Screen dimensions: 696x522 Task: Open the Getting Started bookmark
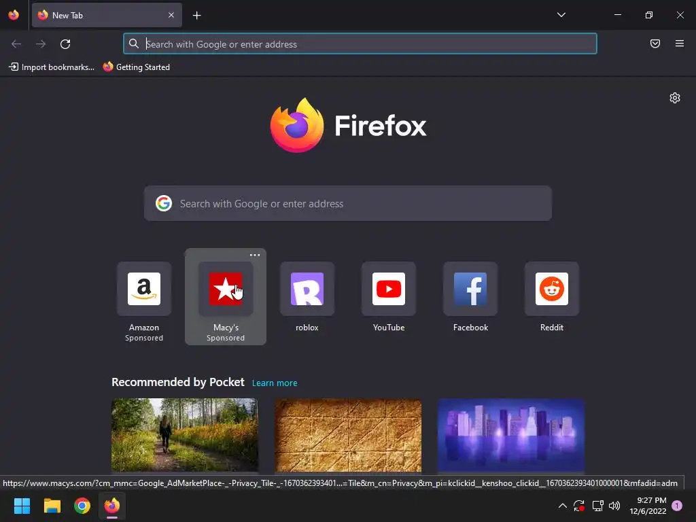click(x=137, y=67)
